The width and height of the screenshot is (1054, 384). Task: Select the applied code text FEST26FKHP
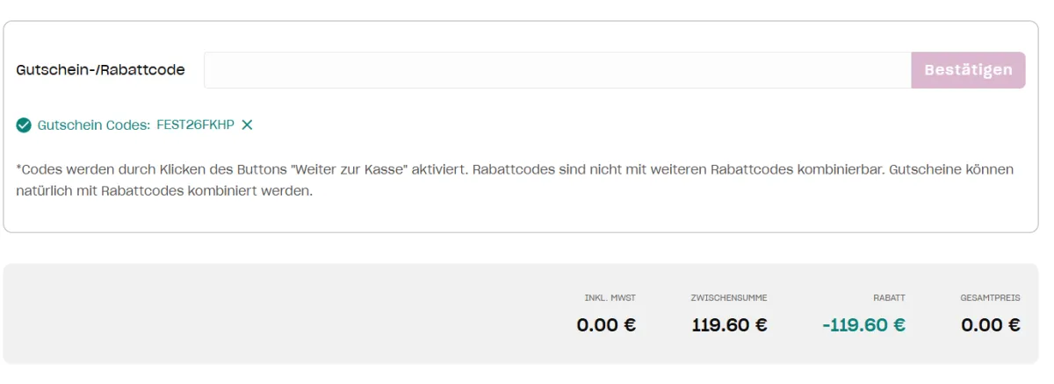click(195, 125)
